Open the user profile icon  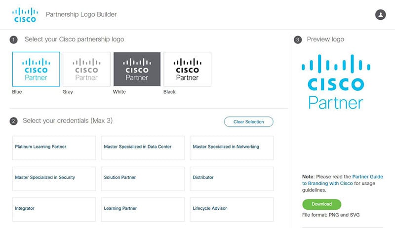click(x=380, y=15)
